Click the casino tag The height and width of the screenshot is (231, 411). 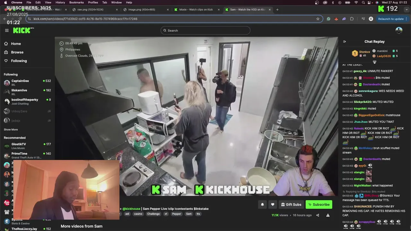(x=138, y=214)
